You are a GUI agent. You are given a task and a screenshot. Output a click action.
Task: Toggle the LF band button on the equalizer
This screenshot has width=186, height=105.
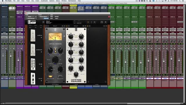[x=76, y=60]
